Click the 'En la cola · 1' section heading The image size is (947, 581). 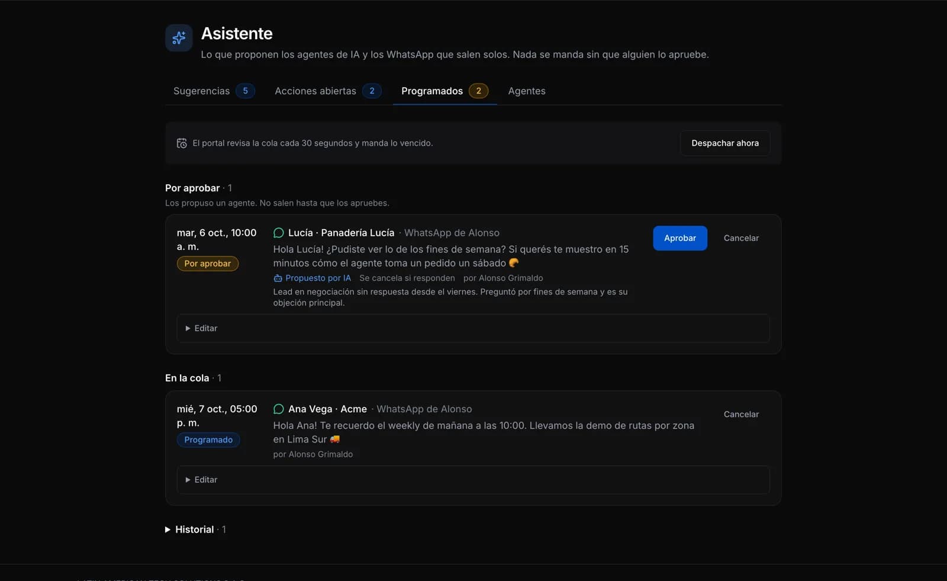pos(193,378)
